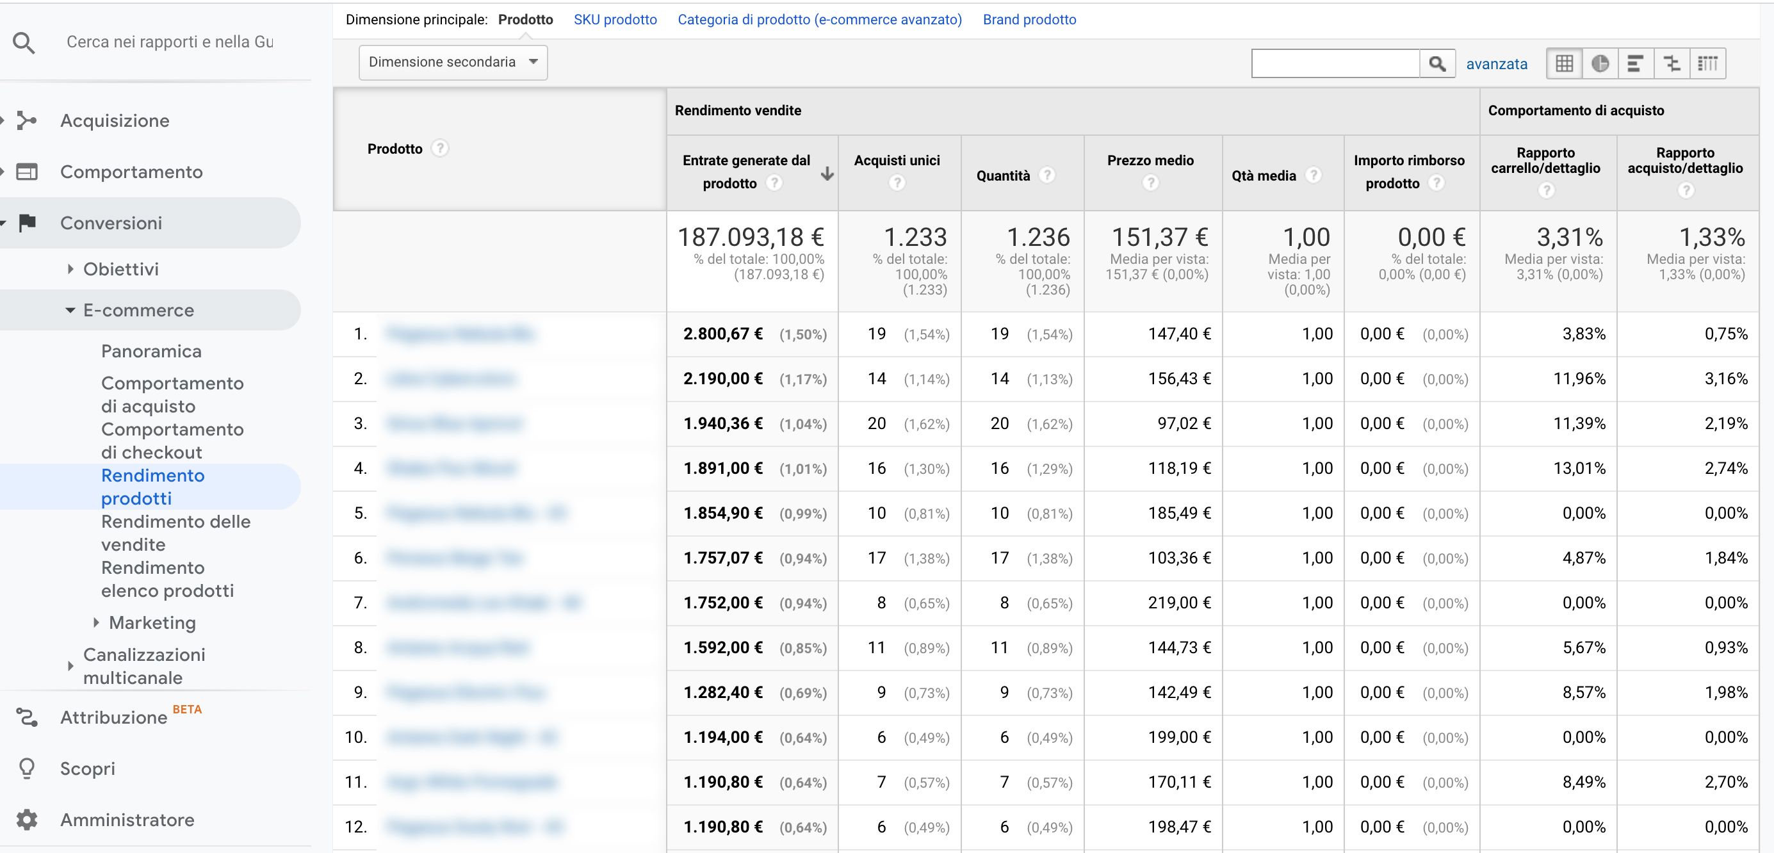Open the Acquisizione menu
The height and width of the screenshot is (853, 1774).
115,120
